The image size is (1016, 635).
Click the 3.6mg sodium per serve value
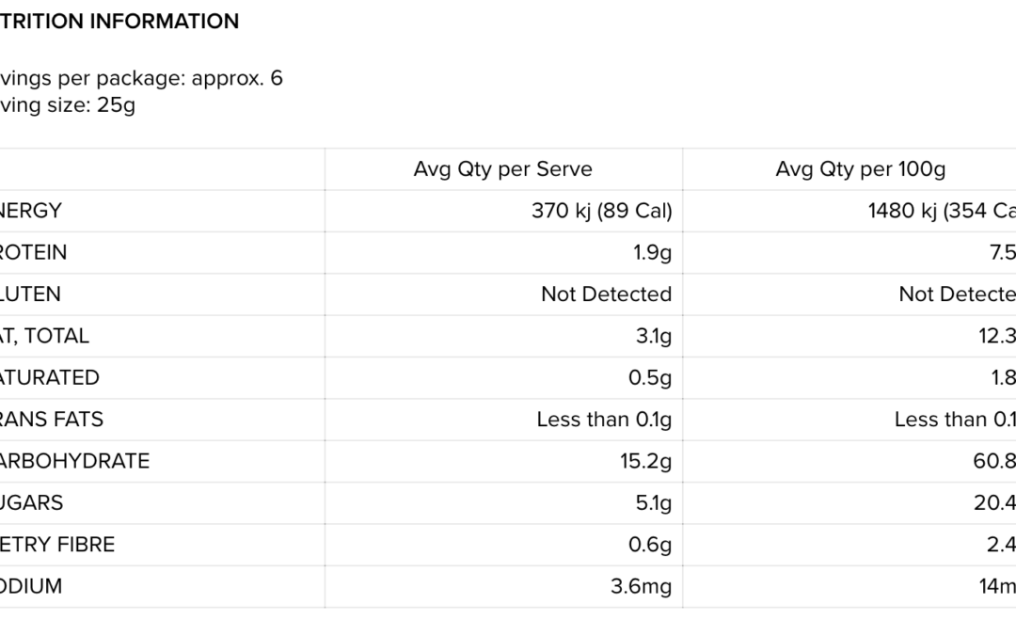click(641, 586)
